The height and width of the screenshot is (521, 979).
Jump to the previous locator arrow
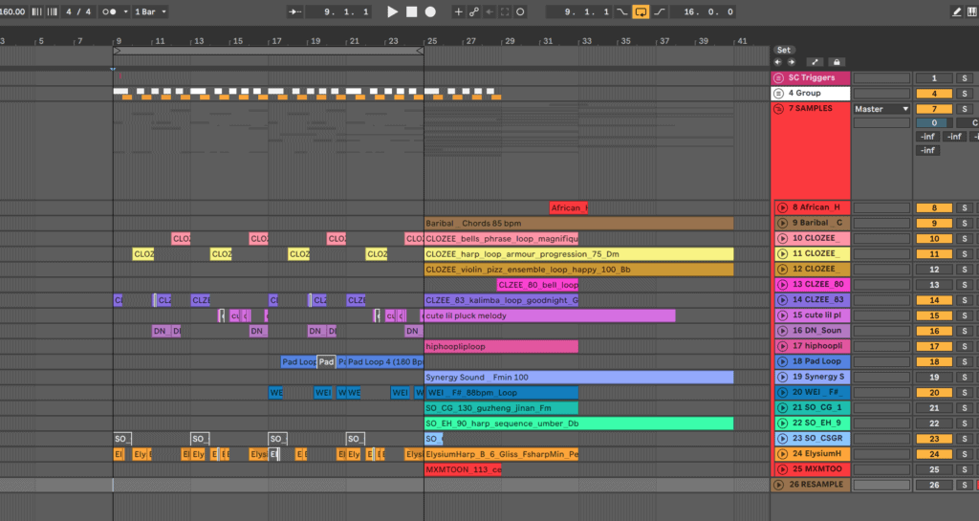tap(777, 62)
